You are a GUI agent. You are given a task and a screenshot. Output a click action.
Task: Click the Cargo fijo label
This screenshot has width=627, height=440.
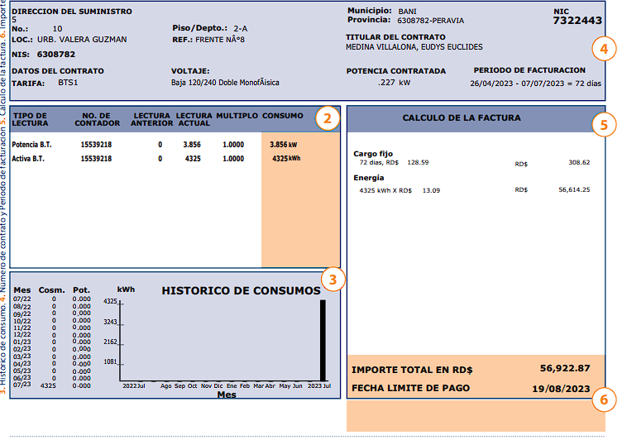373,154
